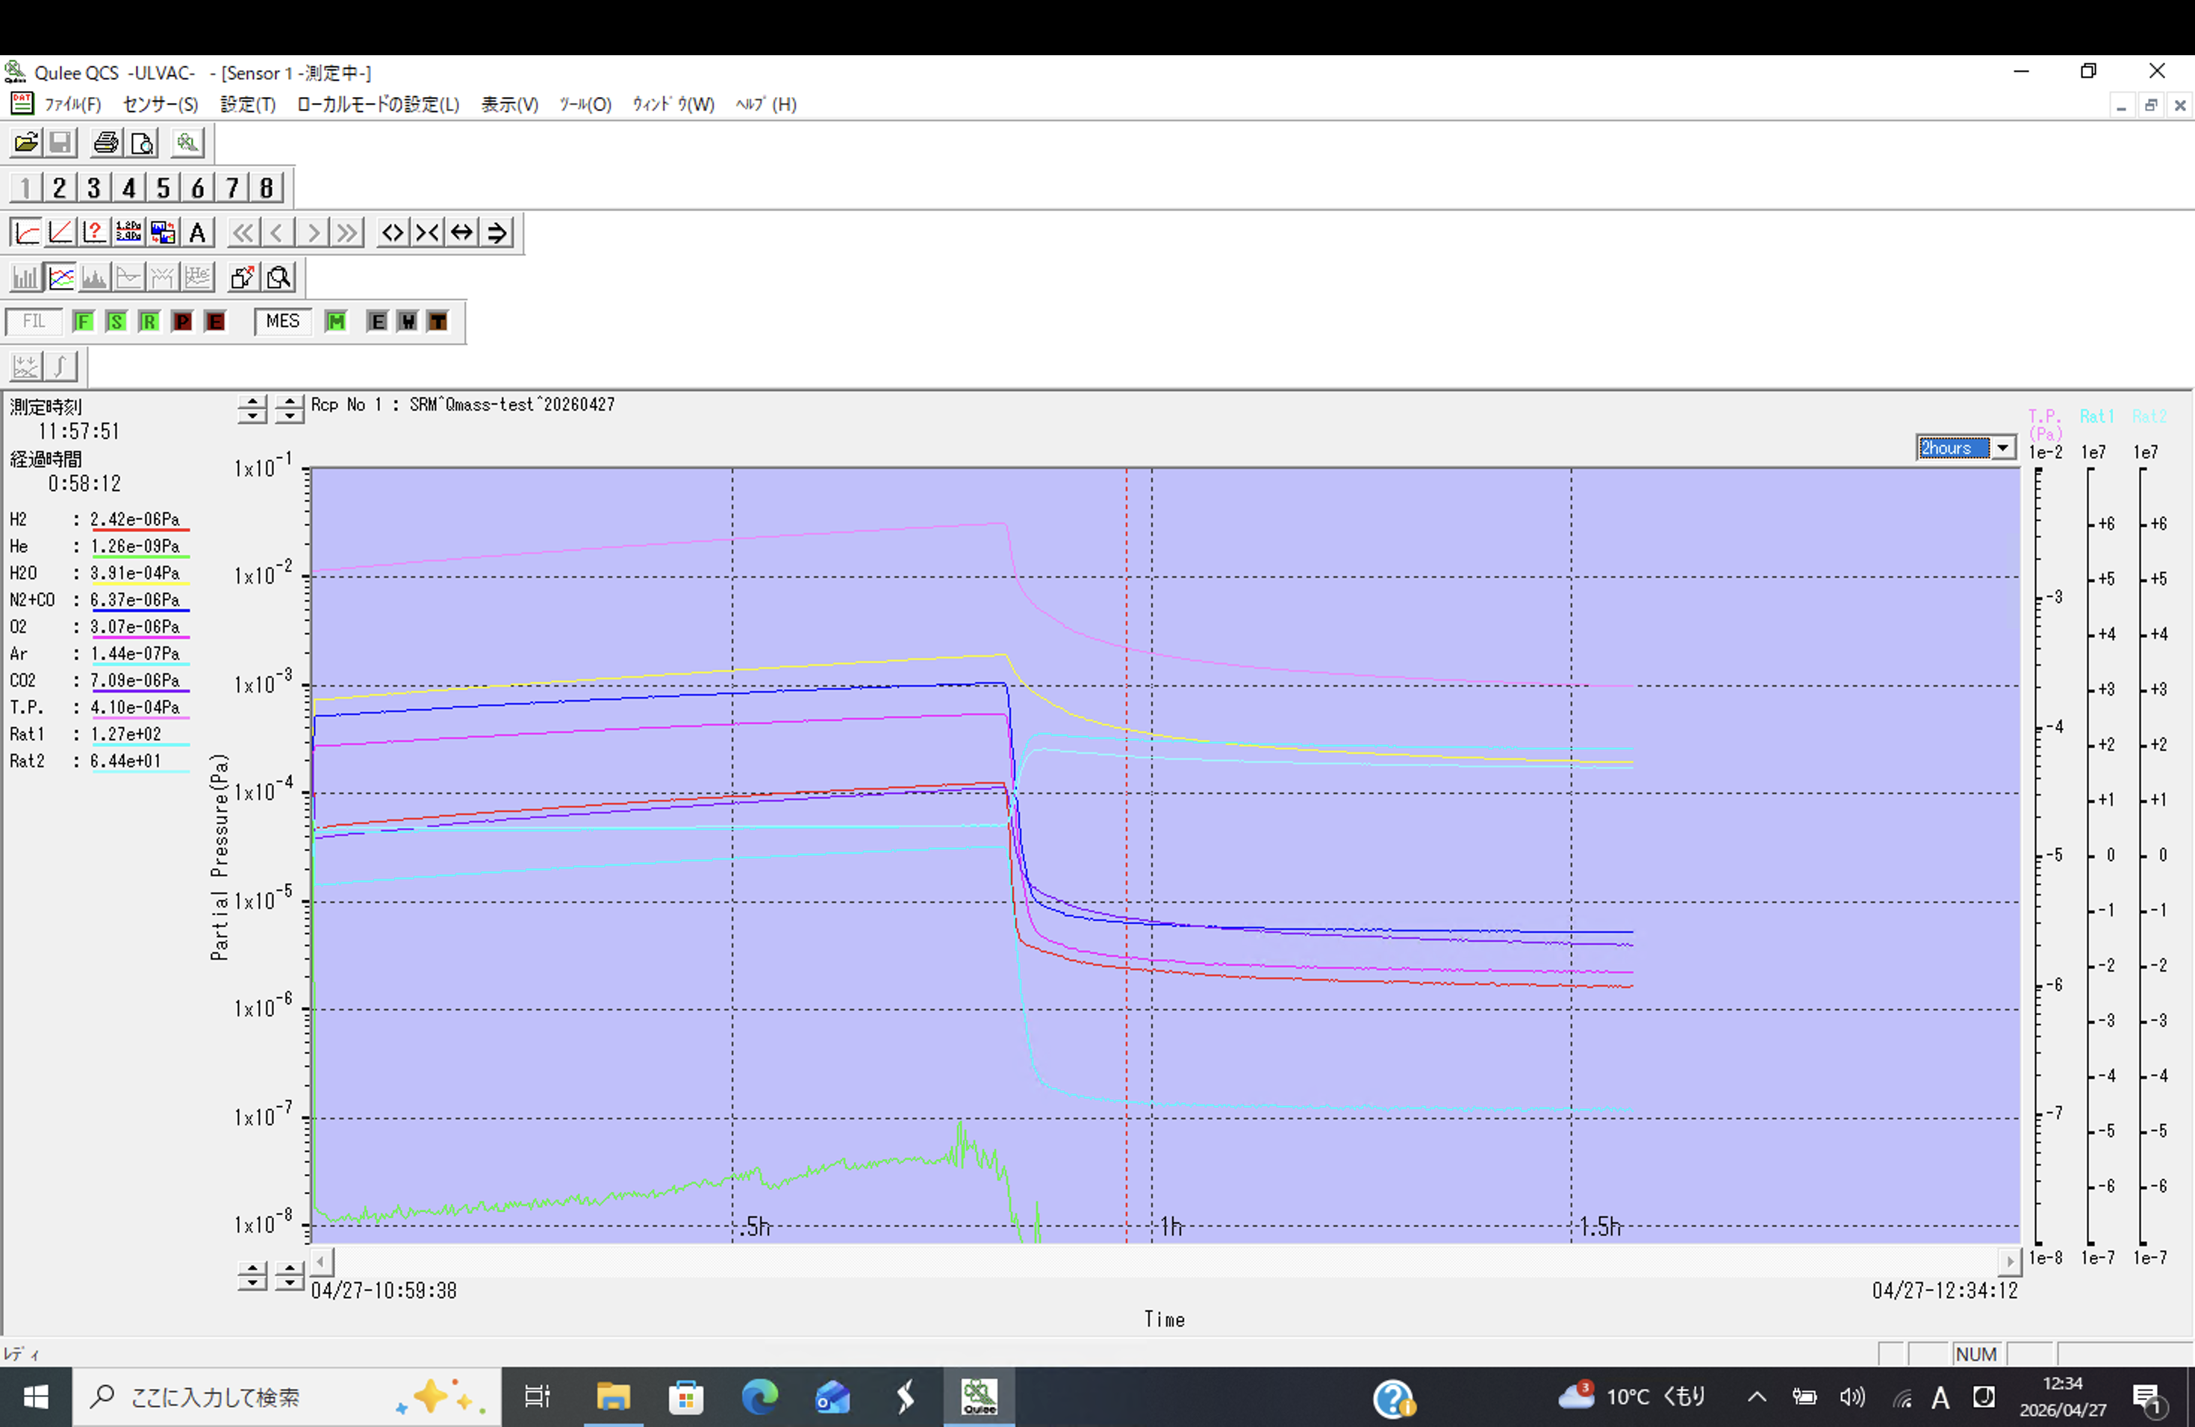Screen dimensions: 2195x1427
Task: Open the 2hours time range dropdown
Action: coord(2003,448)
